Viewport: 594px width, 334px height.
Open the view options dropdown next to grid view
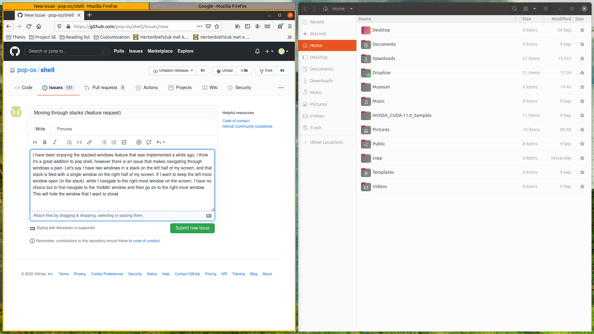(x=535, y=9)
